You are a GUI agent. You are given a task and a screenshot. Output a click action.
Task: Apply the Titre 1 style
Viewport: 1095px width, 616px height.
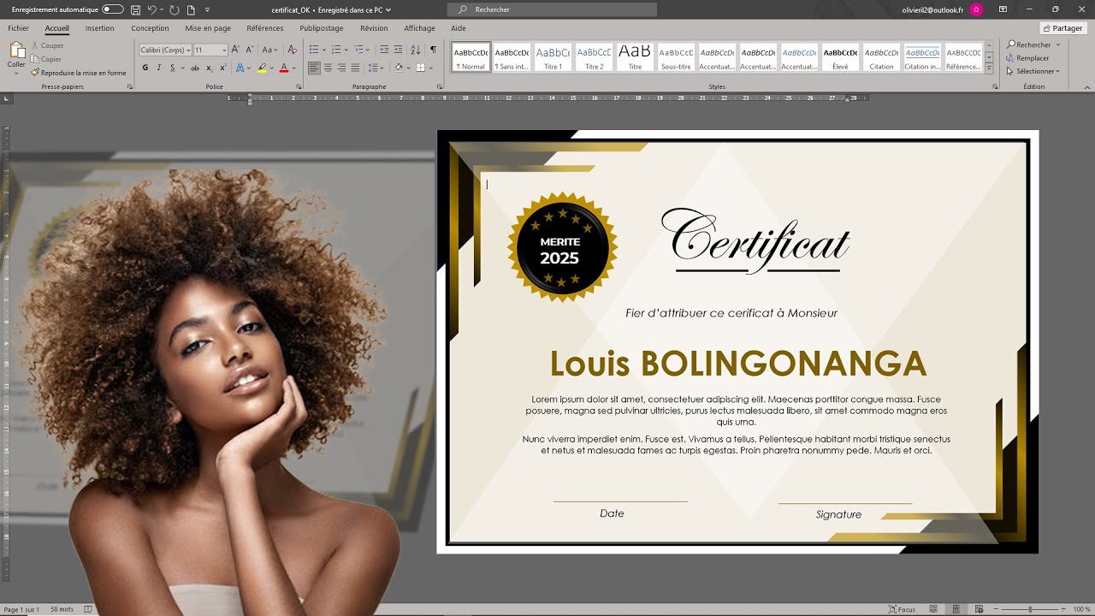tap(553, 57)
